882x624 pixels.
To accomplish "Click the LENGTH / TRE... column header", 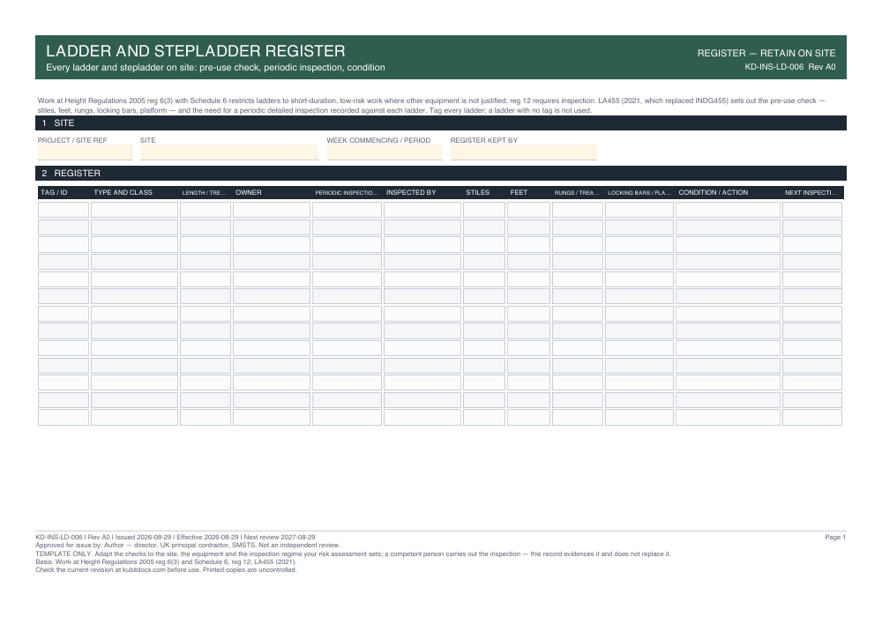I will coord(204,193).
